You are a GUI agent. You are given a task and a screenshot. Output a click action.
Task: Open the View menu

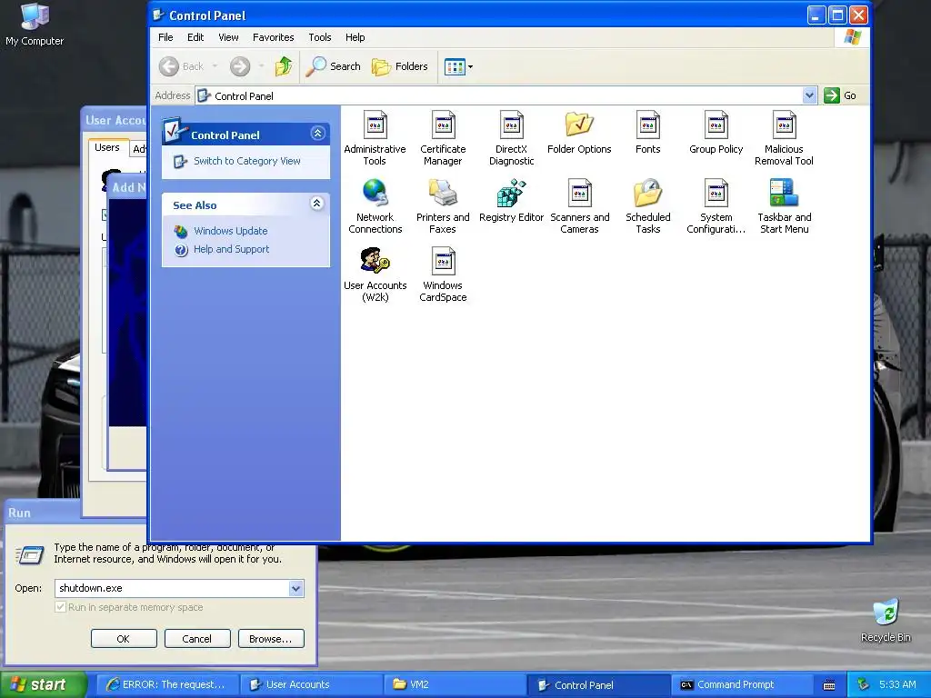228,37
